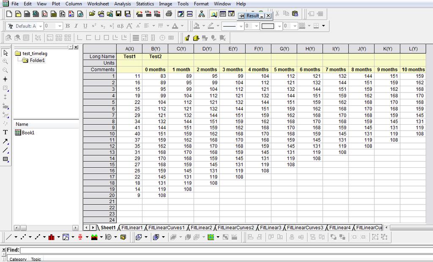
Task: Switch to the FitLinear1 sheet tab
Action: click(x=132, y=227)
